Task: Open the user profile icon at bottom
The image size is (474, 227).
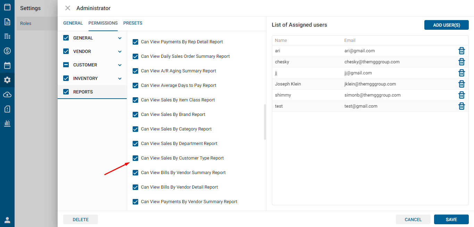Action: pos(7,220)
